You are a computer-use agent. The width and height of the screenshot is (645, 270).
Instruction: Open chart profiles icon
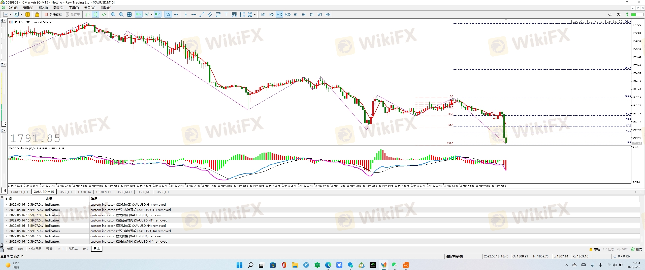16,15
